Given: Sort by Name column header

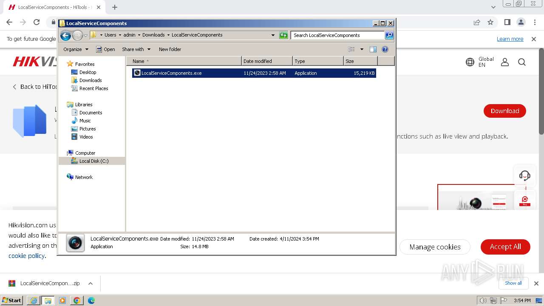Looking at the screenshot, I should (184, 61).
